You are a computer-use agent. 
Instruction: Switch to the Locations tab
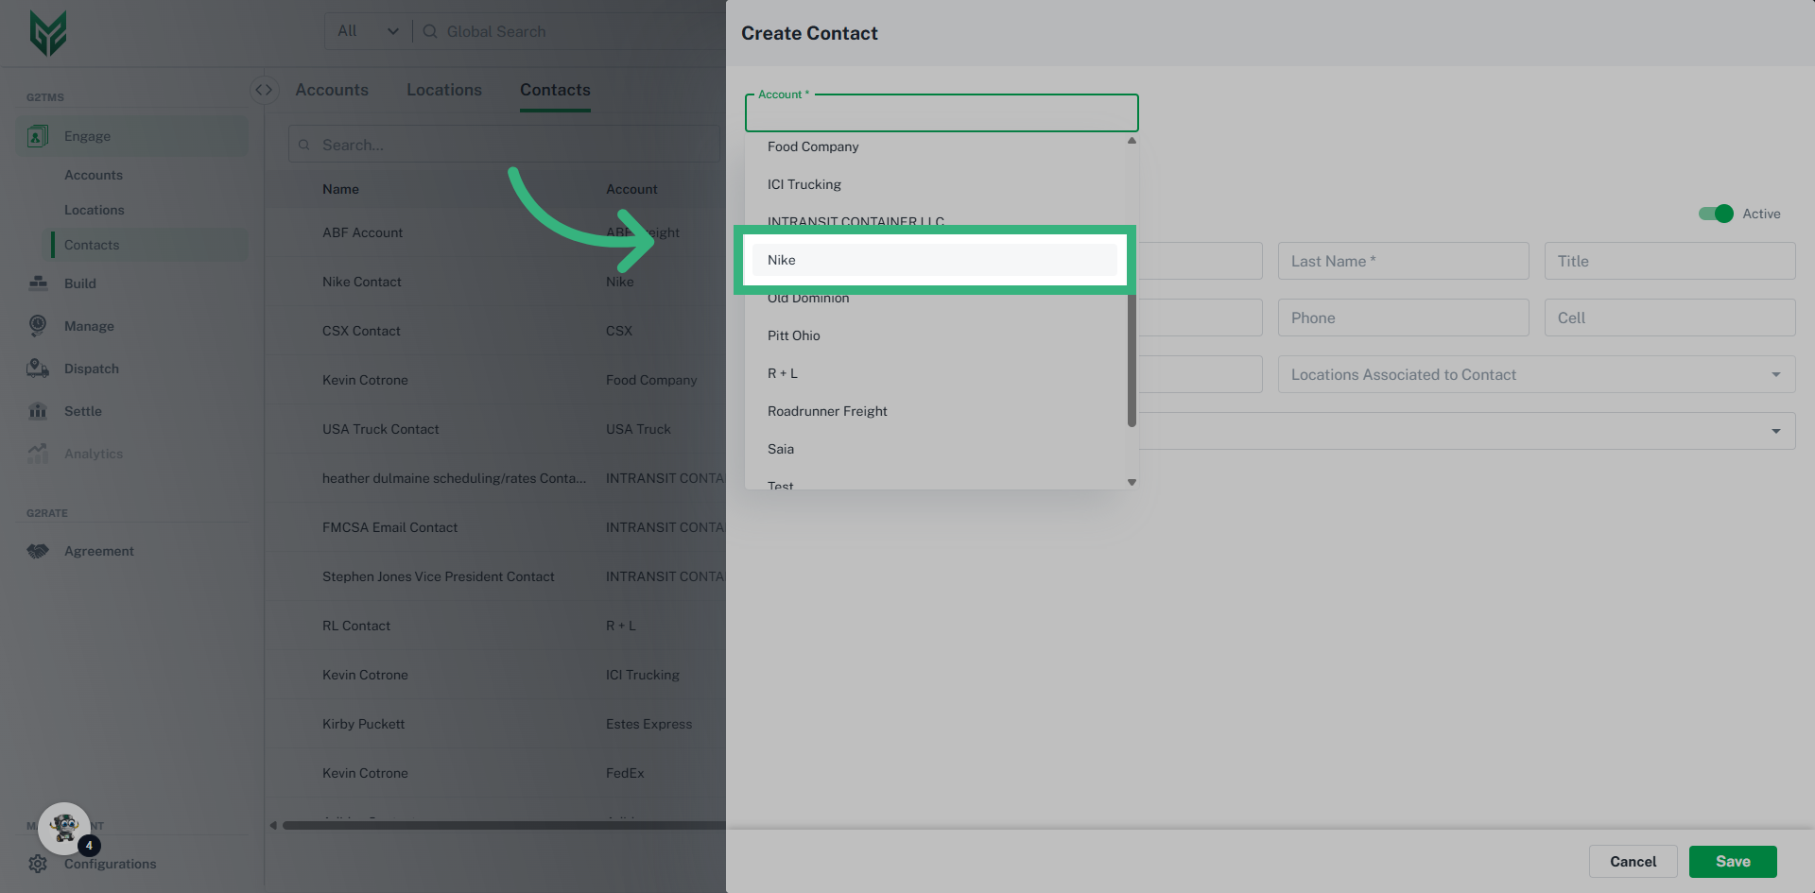pyautogui.click(x=444, y=89)
